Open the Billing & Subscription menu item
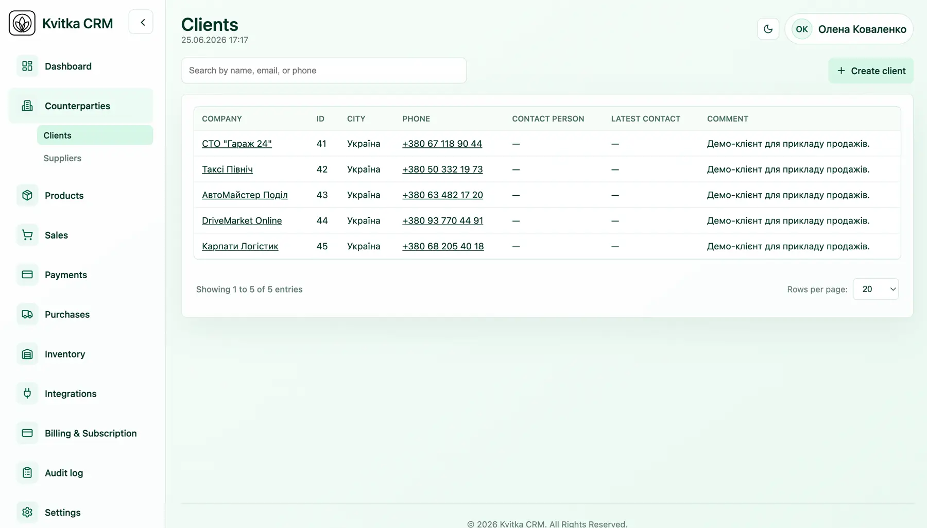 (x=81, y=433)
